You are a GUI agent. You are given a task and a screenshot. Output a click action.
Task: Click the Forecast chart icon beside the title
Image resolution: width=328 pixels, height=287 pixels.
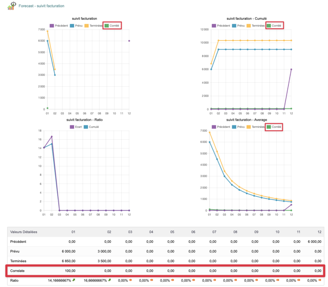coord(12,5)
